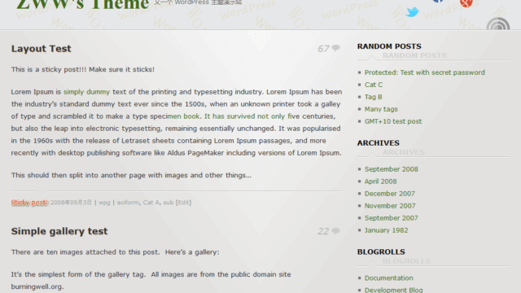Open 'Protected: Test with secret password' post

(425, 72)
